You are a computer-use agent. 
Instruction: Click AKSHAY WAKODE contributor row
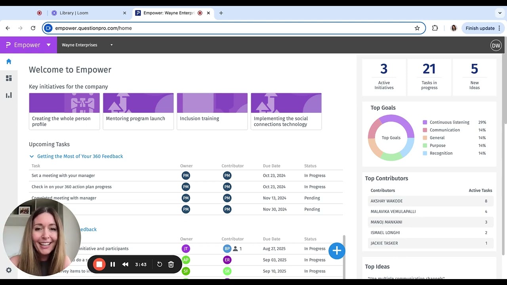431,201
